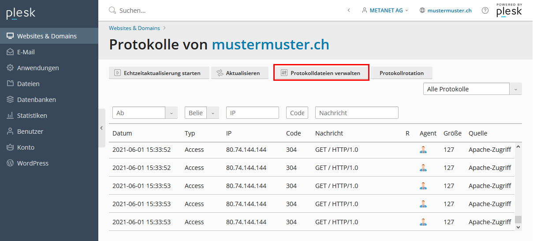Click Echtzeitaktualisierung starten button
The width and height of the screenshot is (533, 241).
pyautogui.click(x=157, y=73)
